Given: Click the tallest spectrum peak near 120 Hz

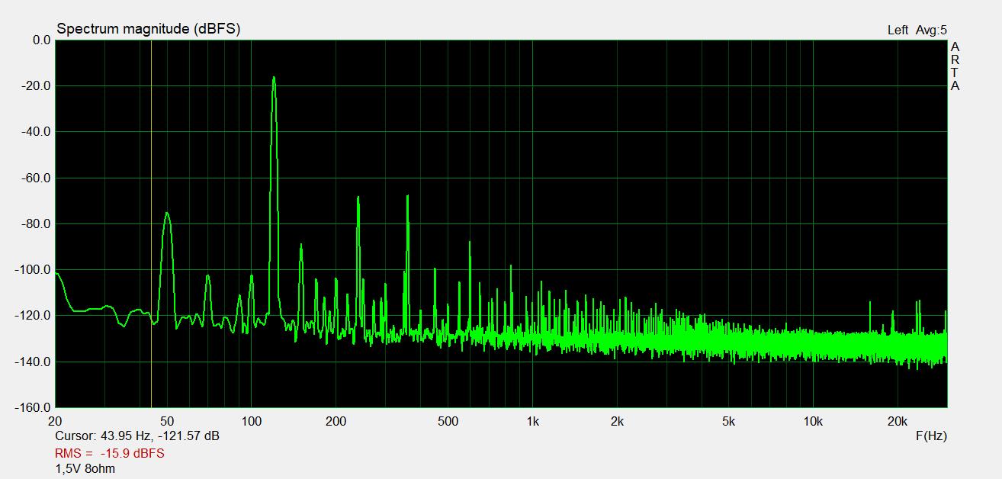Looking at the screenshot, I should coord(274,78).
